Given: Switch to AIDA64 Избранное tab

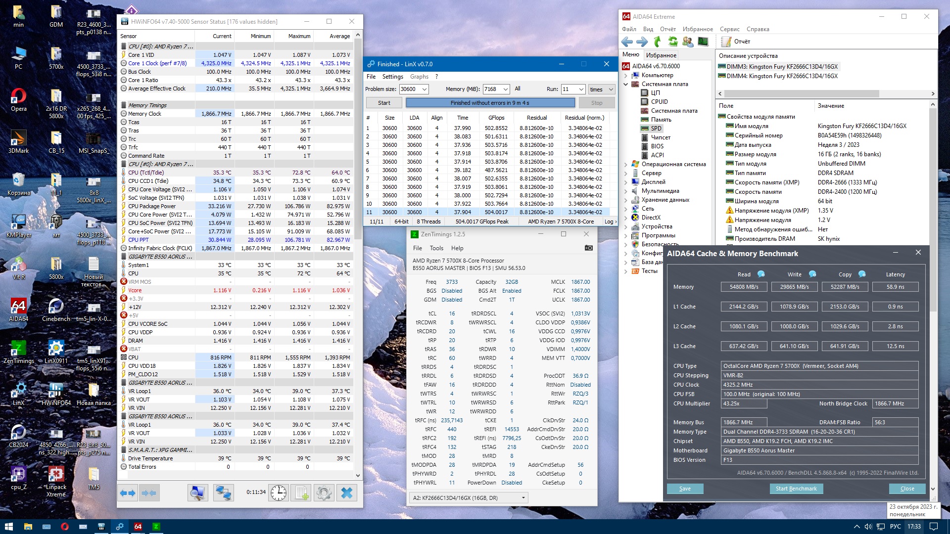Looking at the screenshot, I should click(x=661, y=55).
